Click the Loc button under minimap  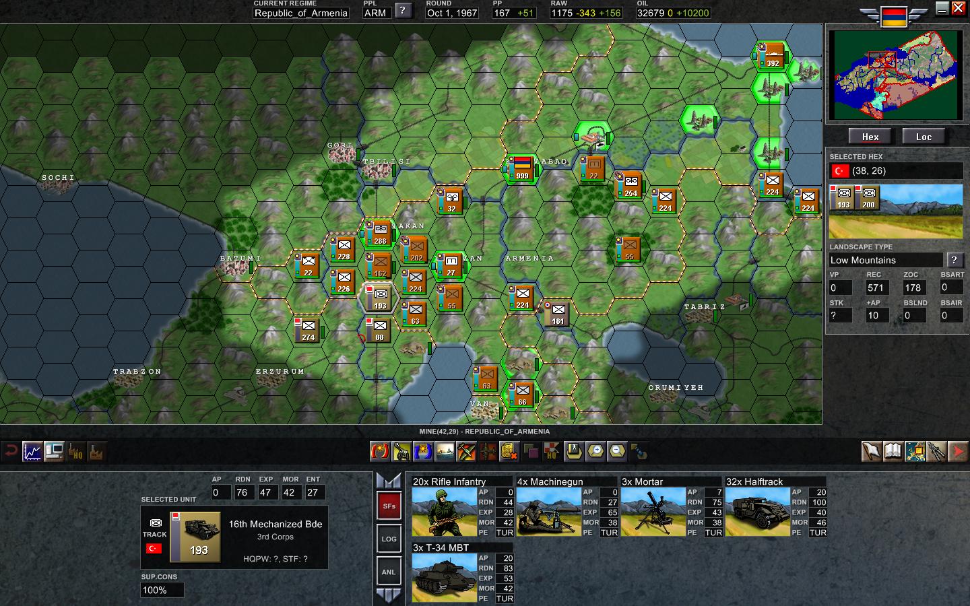click(x=924, y=137)
